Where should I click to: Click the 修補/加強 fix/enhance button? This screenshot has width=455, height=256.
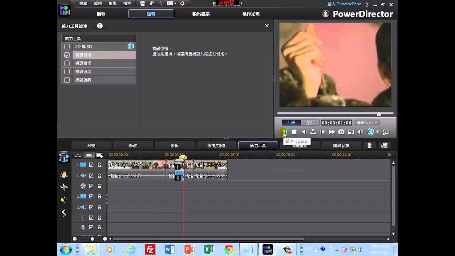point(216,145)
